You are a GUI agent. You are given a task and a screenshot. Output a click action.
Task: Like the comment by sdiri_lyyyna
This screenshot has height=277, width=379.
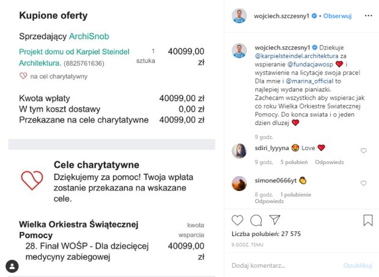pos(364,151)
